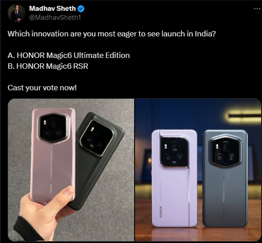The width and height of the screenshot is (262, 243).
Task: Open the three-dot more options menu
Action: coord(257,9)
